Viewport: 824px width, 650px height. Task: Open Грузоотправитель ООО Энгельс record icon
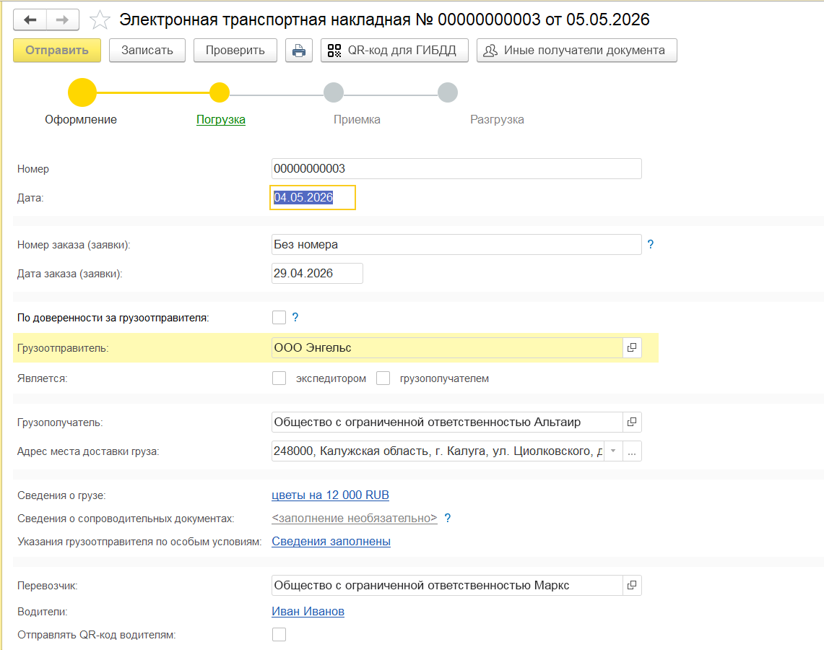[632, 348]
